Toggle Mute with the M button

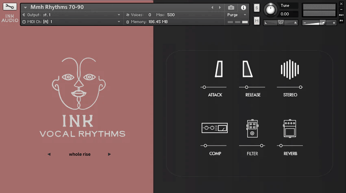(x=256, y=21)
